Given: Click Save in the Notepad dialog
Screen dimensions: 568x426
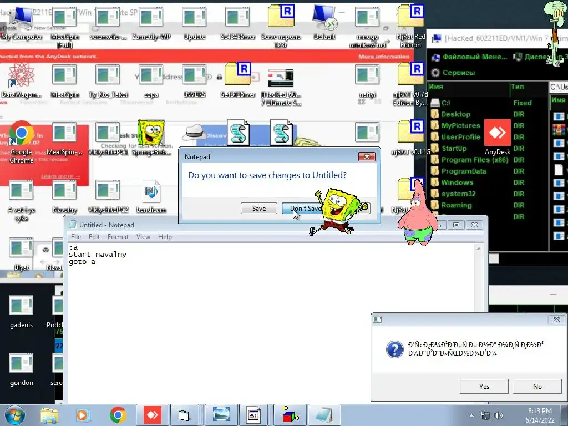Looking at the screenshot, I should point(259,209).
